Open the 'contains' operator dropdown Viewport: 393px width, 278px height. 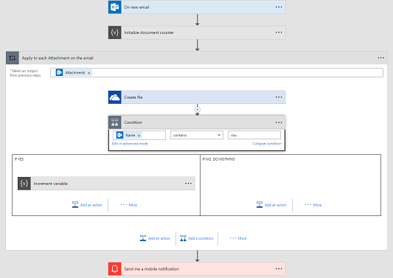tap(197, 135)
